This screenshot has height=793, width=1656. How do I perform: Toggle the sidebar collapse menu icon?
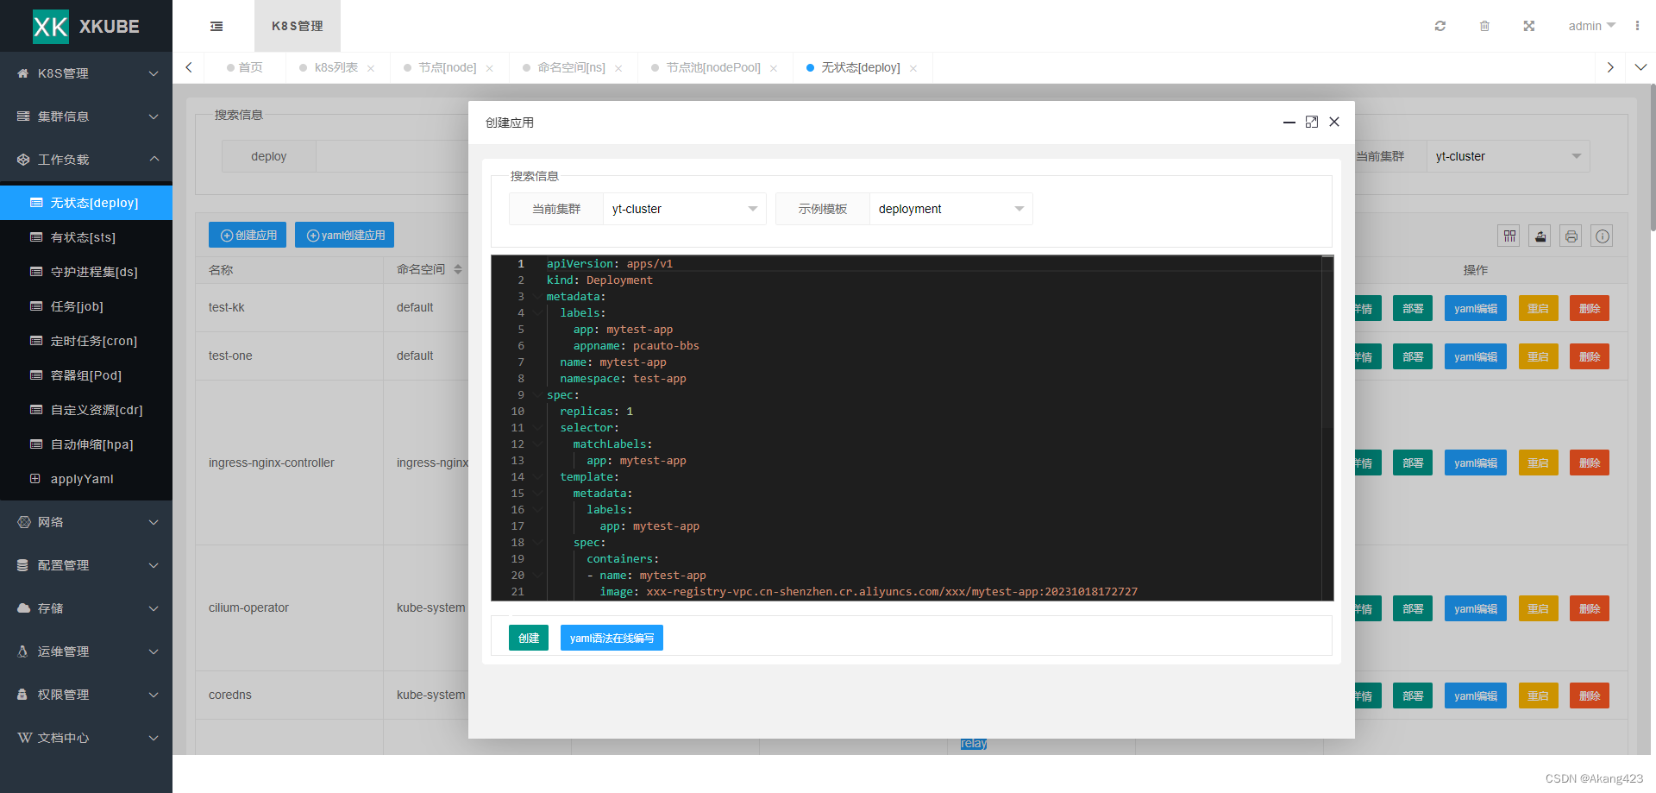click(216, 26)
